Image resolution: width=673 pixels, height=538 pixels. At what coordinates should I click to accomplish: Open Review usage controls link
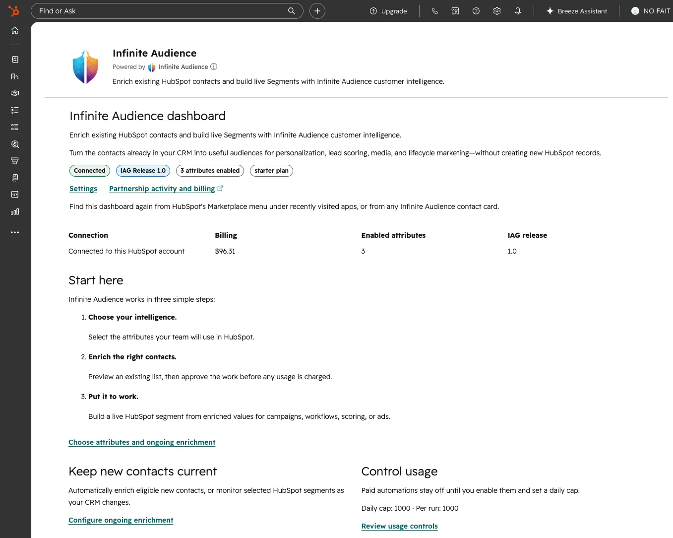[400, 526]
